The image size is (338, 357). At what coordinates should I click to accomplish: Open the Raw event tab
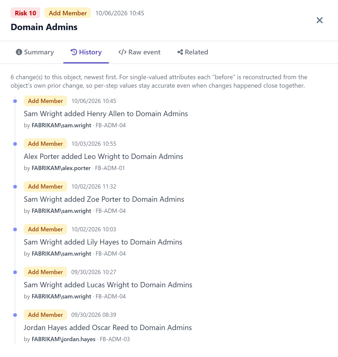click(x=139, y=52)
